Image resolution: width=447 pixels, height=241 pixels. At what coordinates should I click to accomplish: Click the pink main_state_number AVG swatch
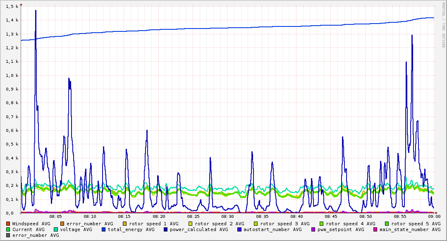[375, 229]
